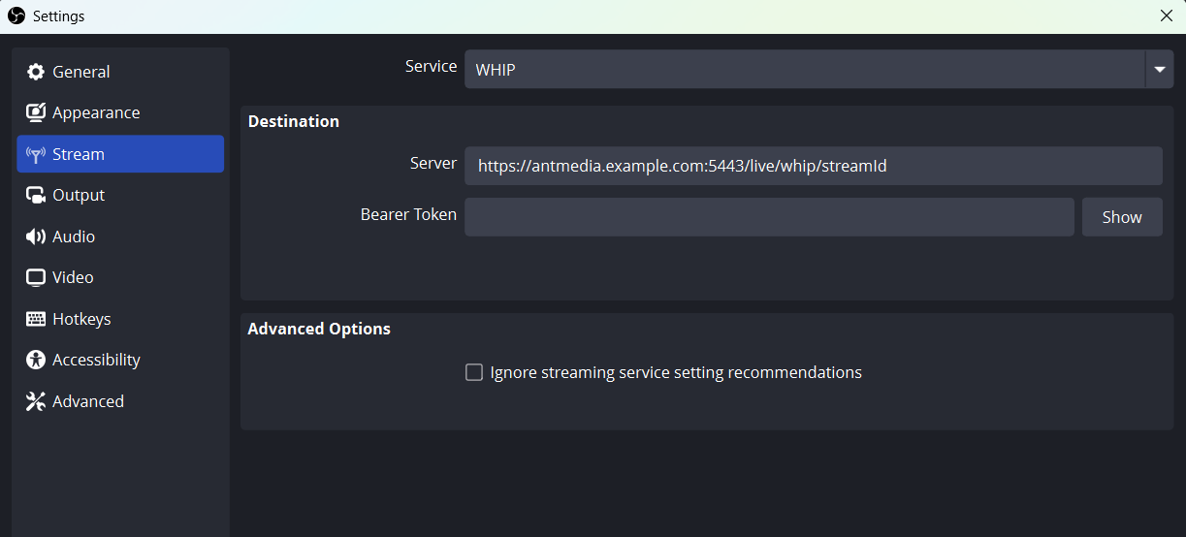This screenshot has height=537, width=1186.
Task: Open Hotkeys using the keyboard icon
Action: click(x=36, y=319)
